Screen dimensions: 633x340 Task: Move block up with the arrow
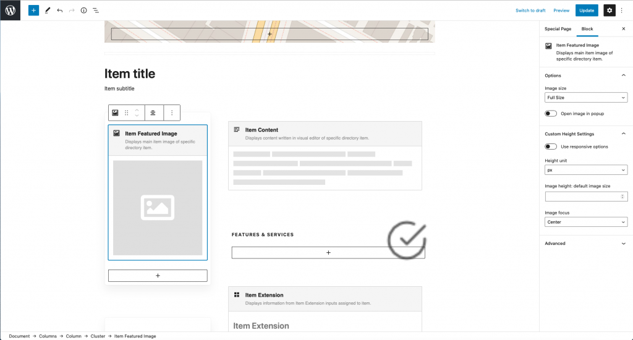[137, 110]
